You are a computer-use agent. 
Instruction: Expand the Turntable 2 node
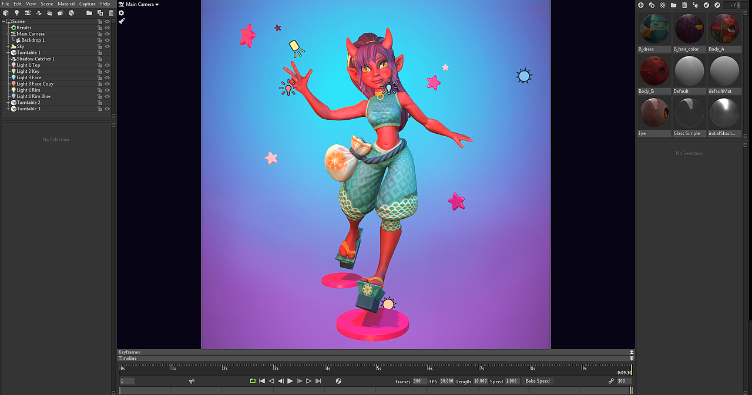(8, 103)
